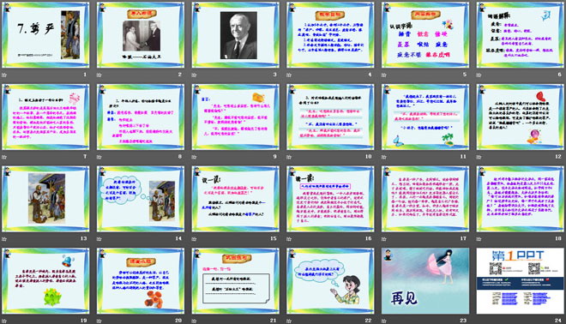This screenshot has width=566, height=324.
Task: Select slide 14 with the thought bubble and illustration
Action: (x=141, y=199)
